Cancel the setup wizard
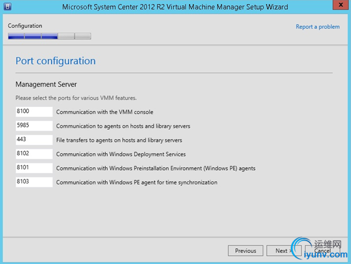This screenshot has height=264, width=351. pos(322,251)
